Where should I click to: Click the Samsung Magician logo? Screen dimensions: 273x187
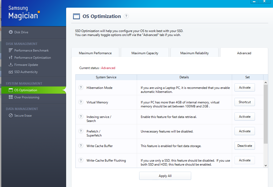[x=24, y=12]
